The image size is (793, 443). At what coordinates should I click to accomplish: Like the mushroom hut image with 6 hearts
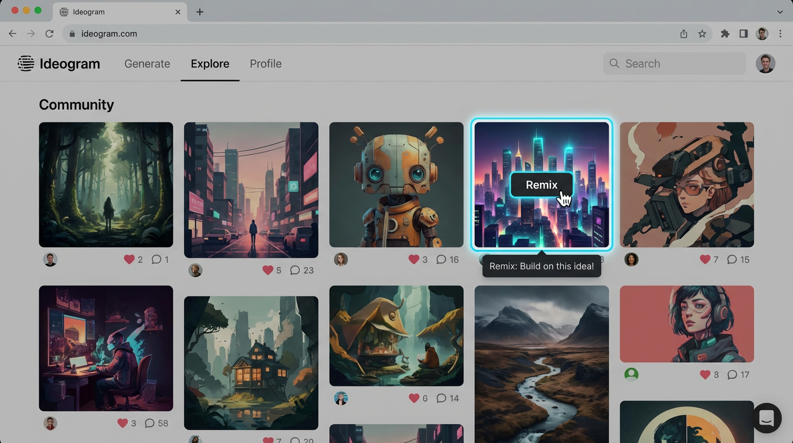click(x=414, y=398)
